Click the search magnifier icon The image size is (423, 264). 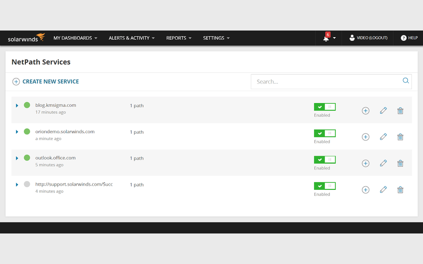[x=406, y=81]
